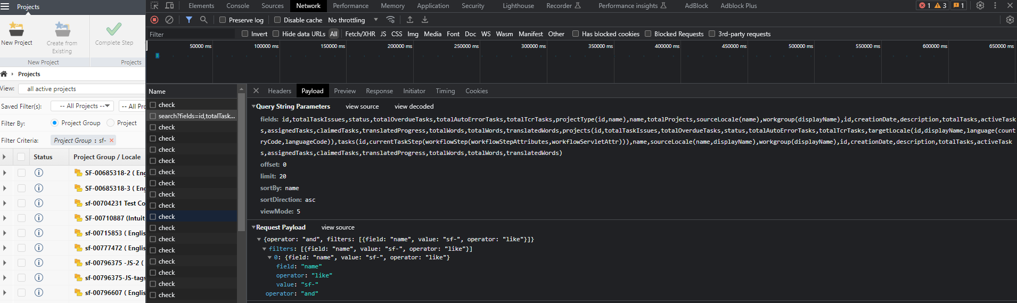This screenshot has height=303, width=1017.
Task: Go to home via breadcrumb house icon
Action: pyautogui.click(x=4, y=74)
